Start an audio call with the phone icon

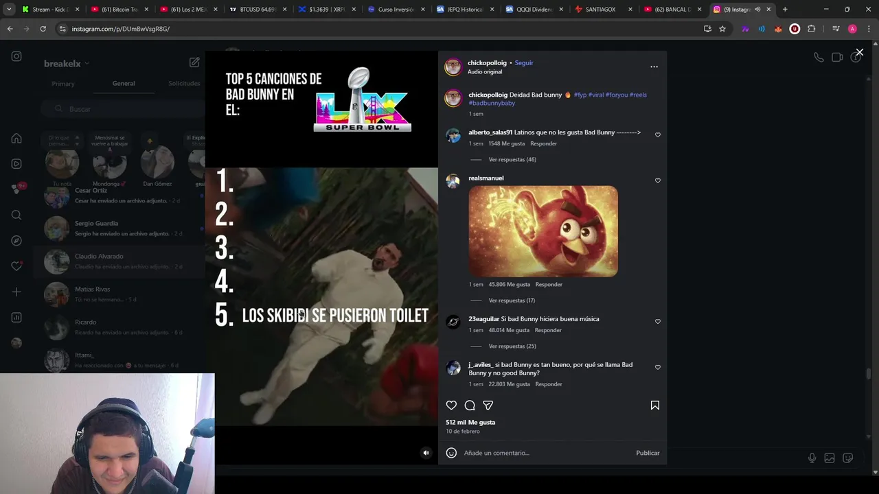[819, 58]
